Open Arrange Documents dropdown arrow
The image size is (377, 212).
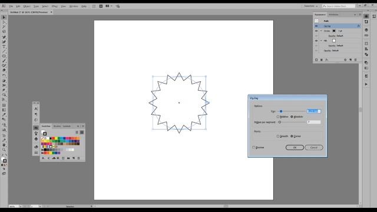click(x=111, y=6)
